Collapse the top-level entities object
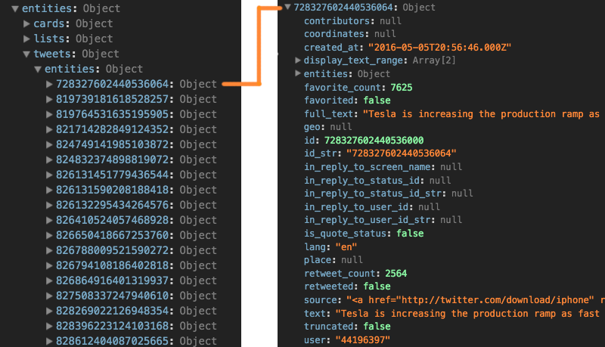 [15, 9]
